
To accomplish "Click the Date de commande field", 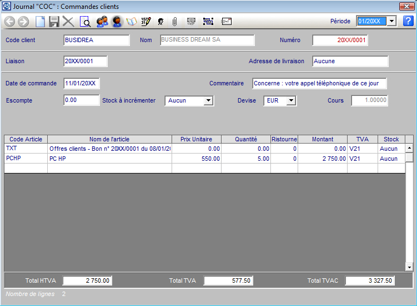I will 82,83.
